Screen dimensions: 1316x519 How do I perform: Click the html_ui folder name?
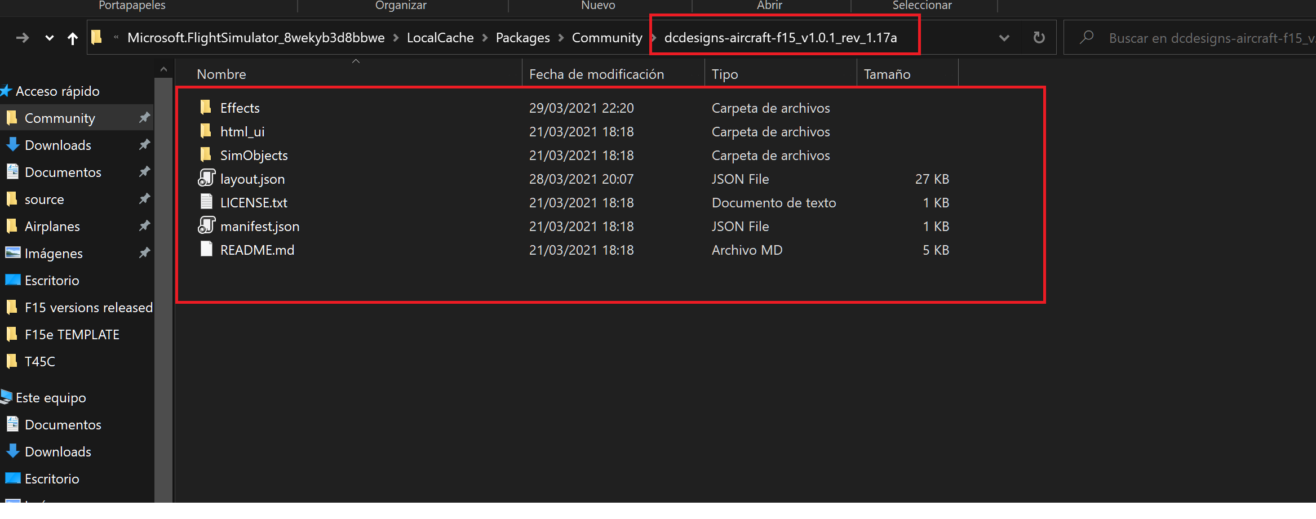tap(242, 131)
